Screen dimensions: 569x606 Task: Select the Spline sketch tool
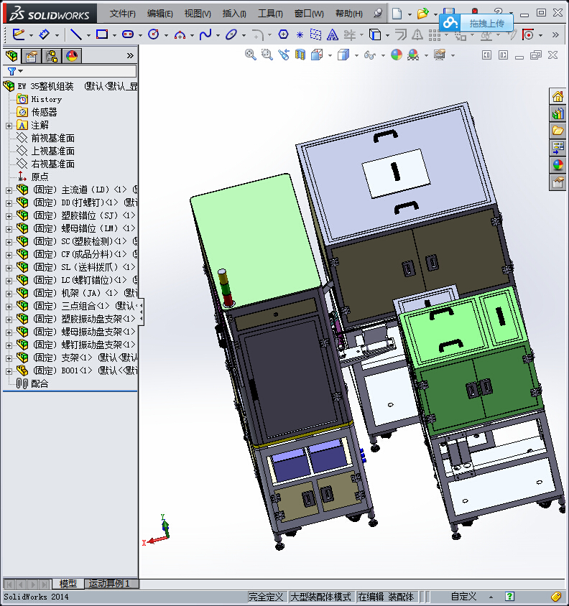click(x=205, y=34)
